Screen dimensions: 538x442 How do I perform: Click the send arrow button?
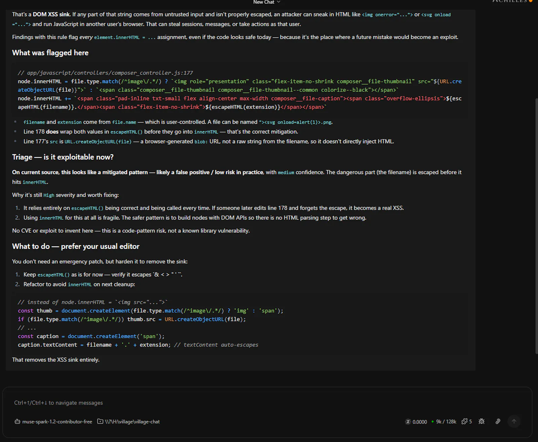click(514, 421)
